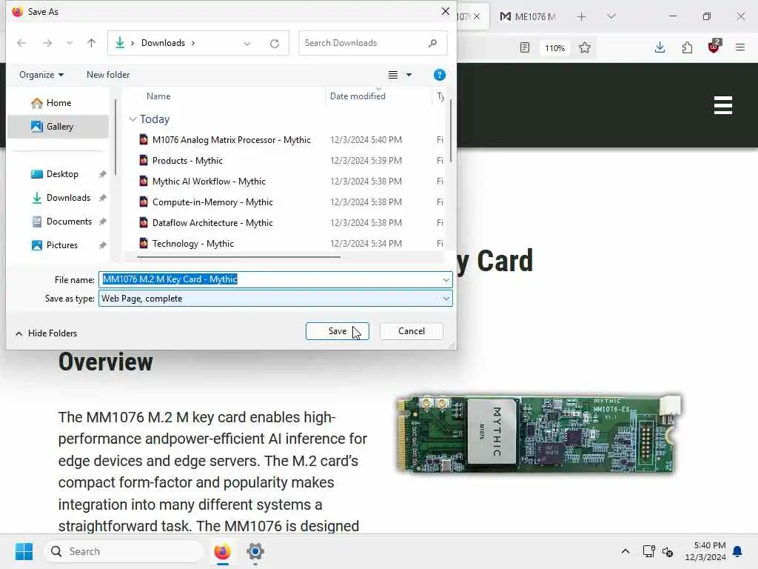
Task: Select Products - Mythic file
Action: (187, 161)
